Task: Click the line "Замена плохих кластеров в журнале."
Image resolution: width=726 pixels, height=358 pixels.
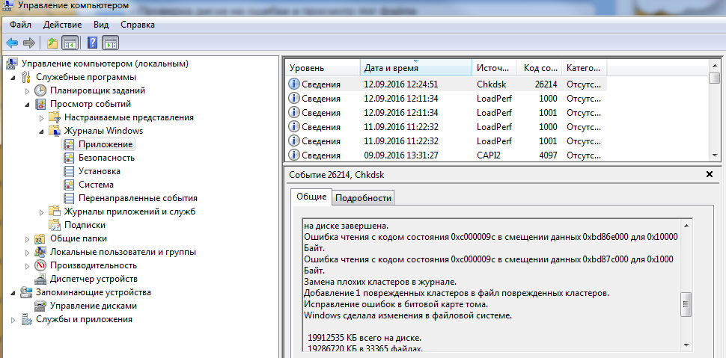Action: click(x=380, y=281)
